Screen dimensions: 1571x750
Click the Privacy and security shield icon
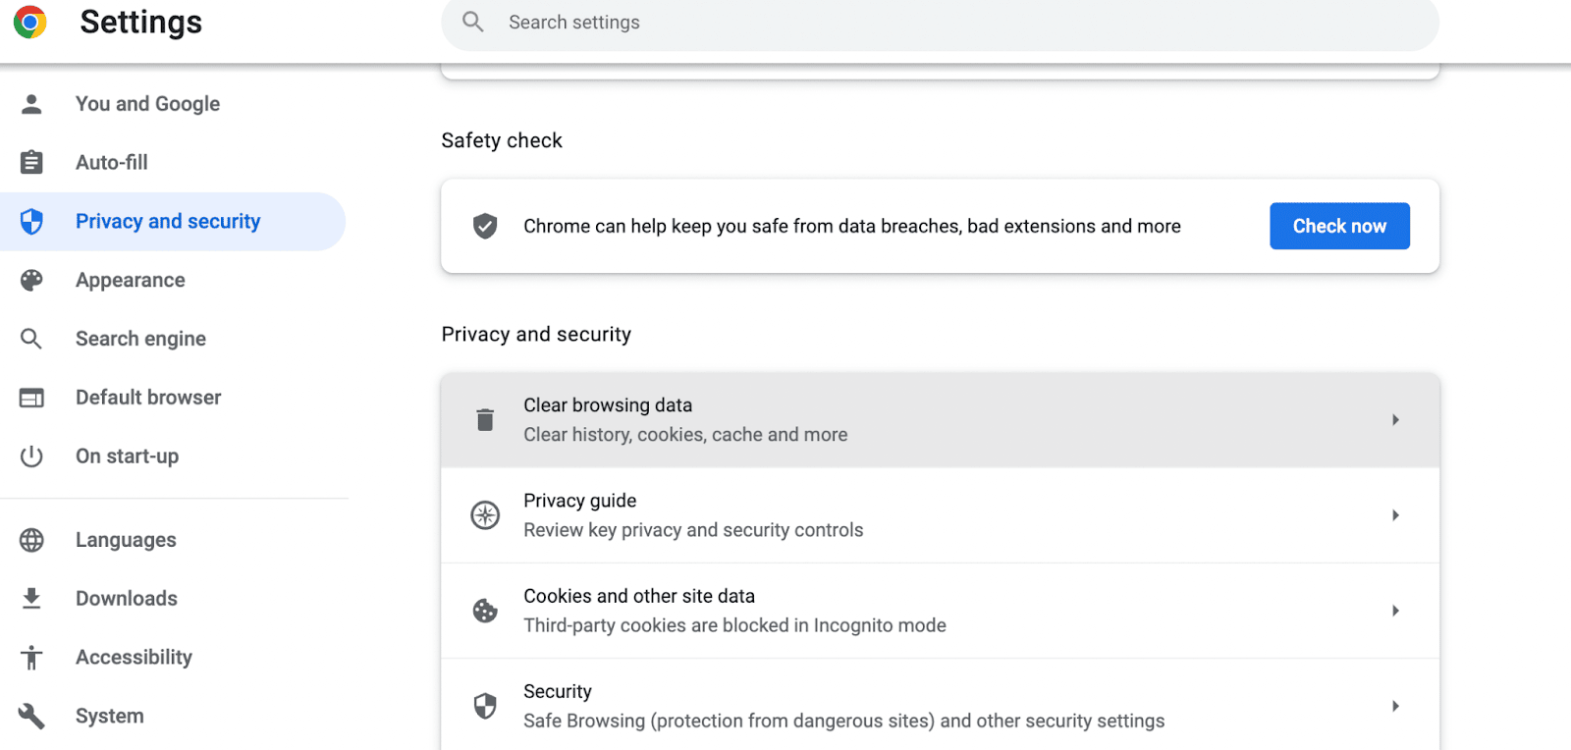32,221
